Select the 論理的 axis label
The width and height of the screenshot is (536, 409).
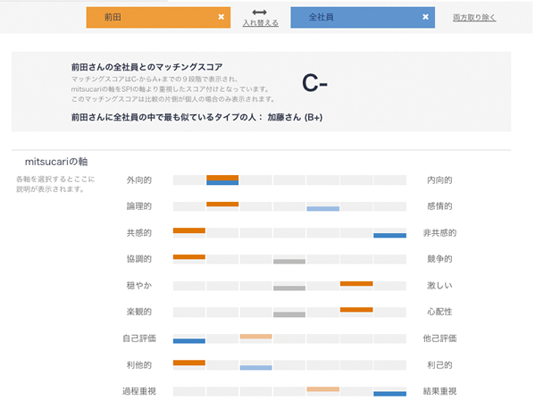coord(139,206)
